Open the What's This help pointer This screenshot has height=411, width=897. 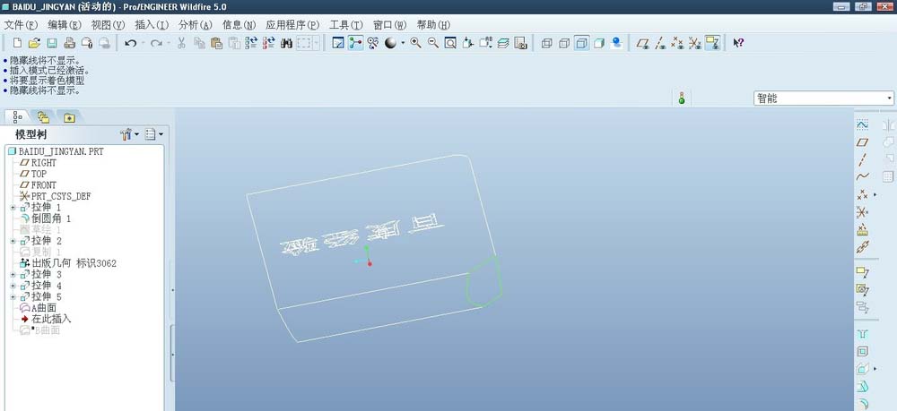tap(738, 43)
